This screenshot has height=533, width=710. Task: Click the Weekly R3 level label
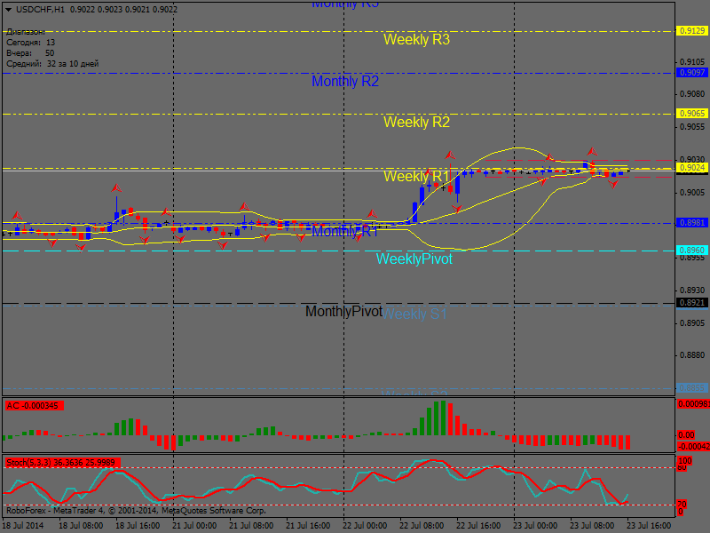[416, 40]
